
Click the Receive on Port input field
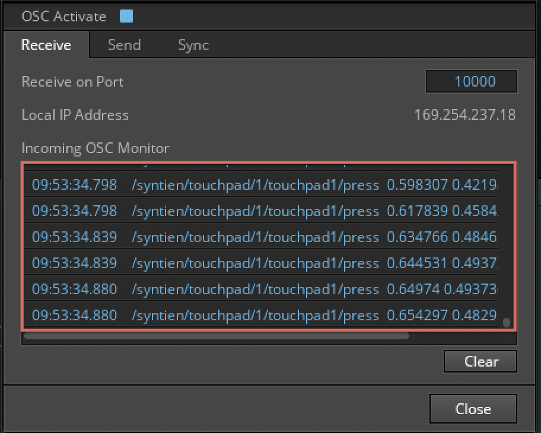[472, 81]
